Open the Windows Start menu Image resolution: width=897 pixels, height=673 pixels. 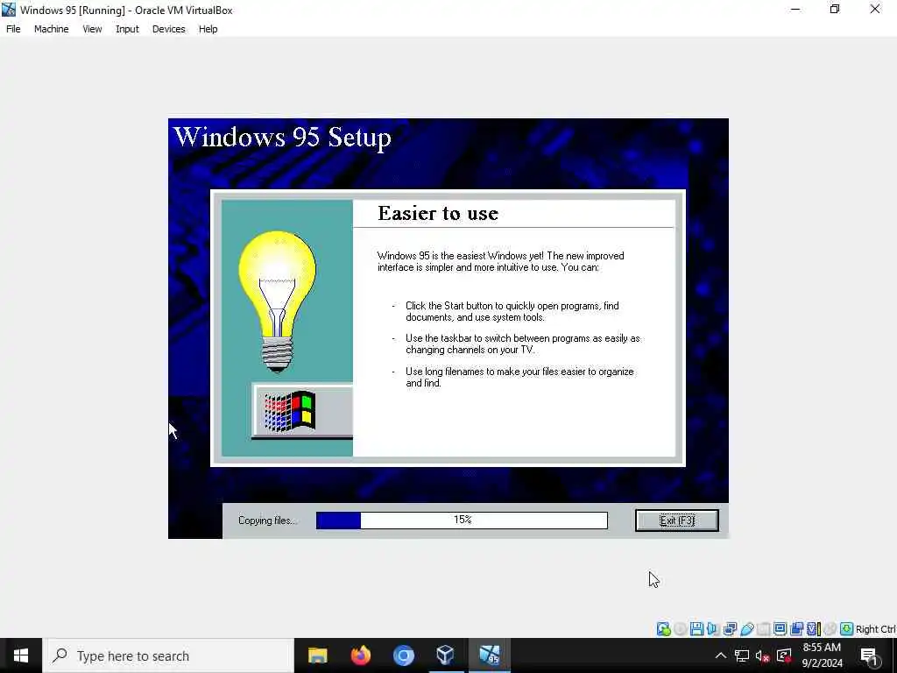point(21,655)
